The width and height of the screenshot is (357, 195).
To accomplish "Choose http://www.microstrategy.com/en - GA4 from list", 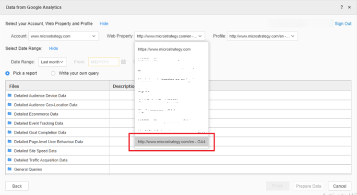I will point(172,142).
